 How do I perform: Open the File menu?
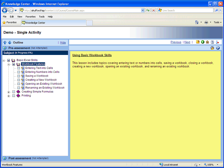pos(5,16)
